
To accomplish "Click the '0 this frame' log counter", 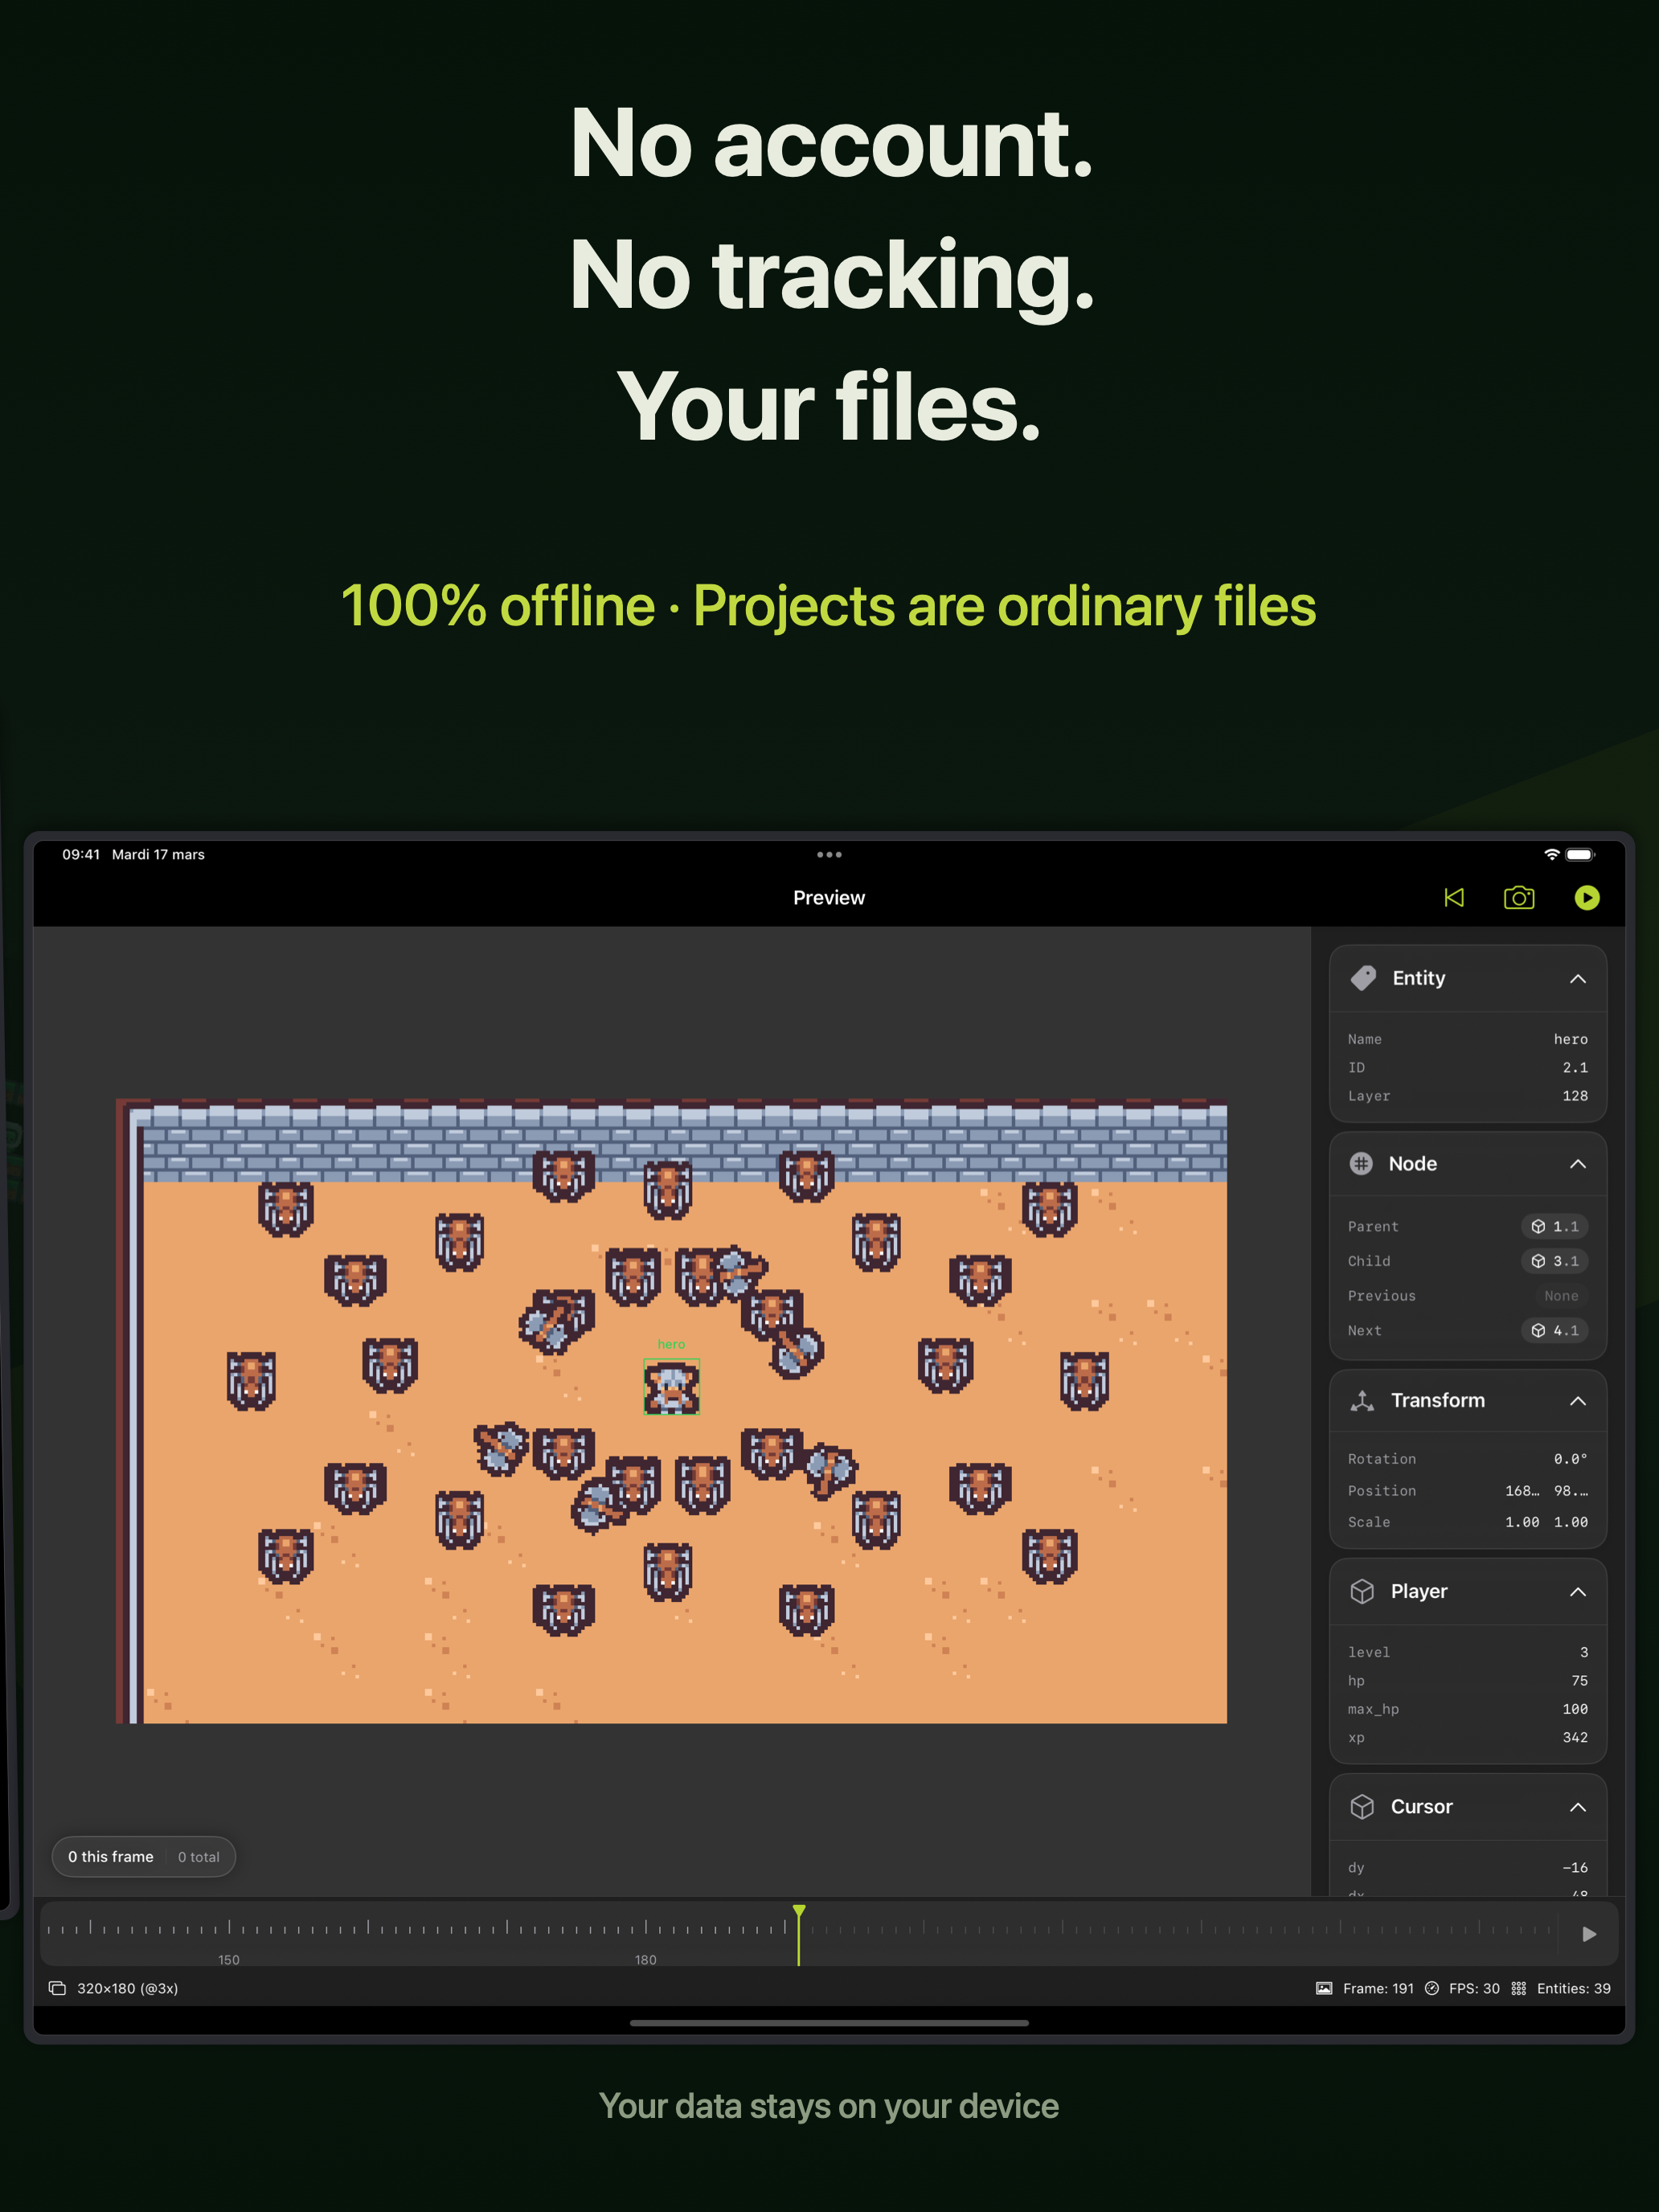I will [111, 1856].
